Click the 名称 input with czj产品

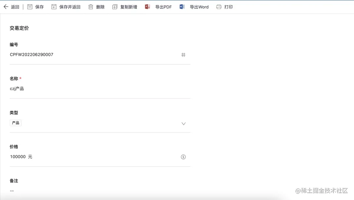[x=100, y=89]
